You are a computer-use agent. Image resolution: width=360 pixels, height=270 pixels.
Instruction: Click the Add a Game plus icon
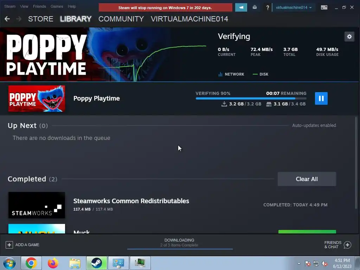[x=9, y=245]
